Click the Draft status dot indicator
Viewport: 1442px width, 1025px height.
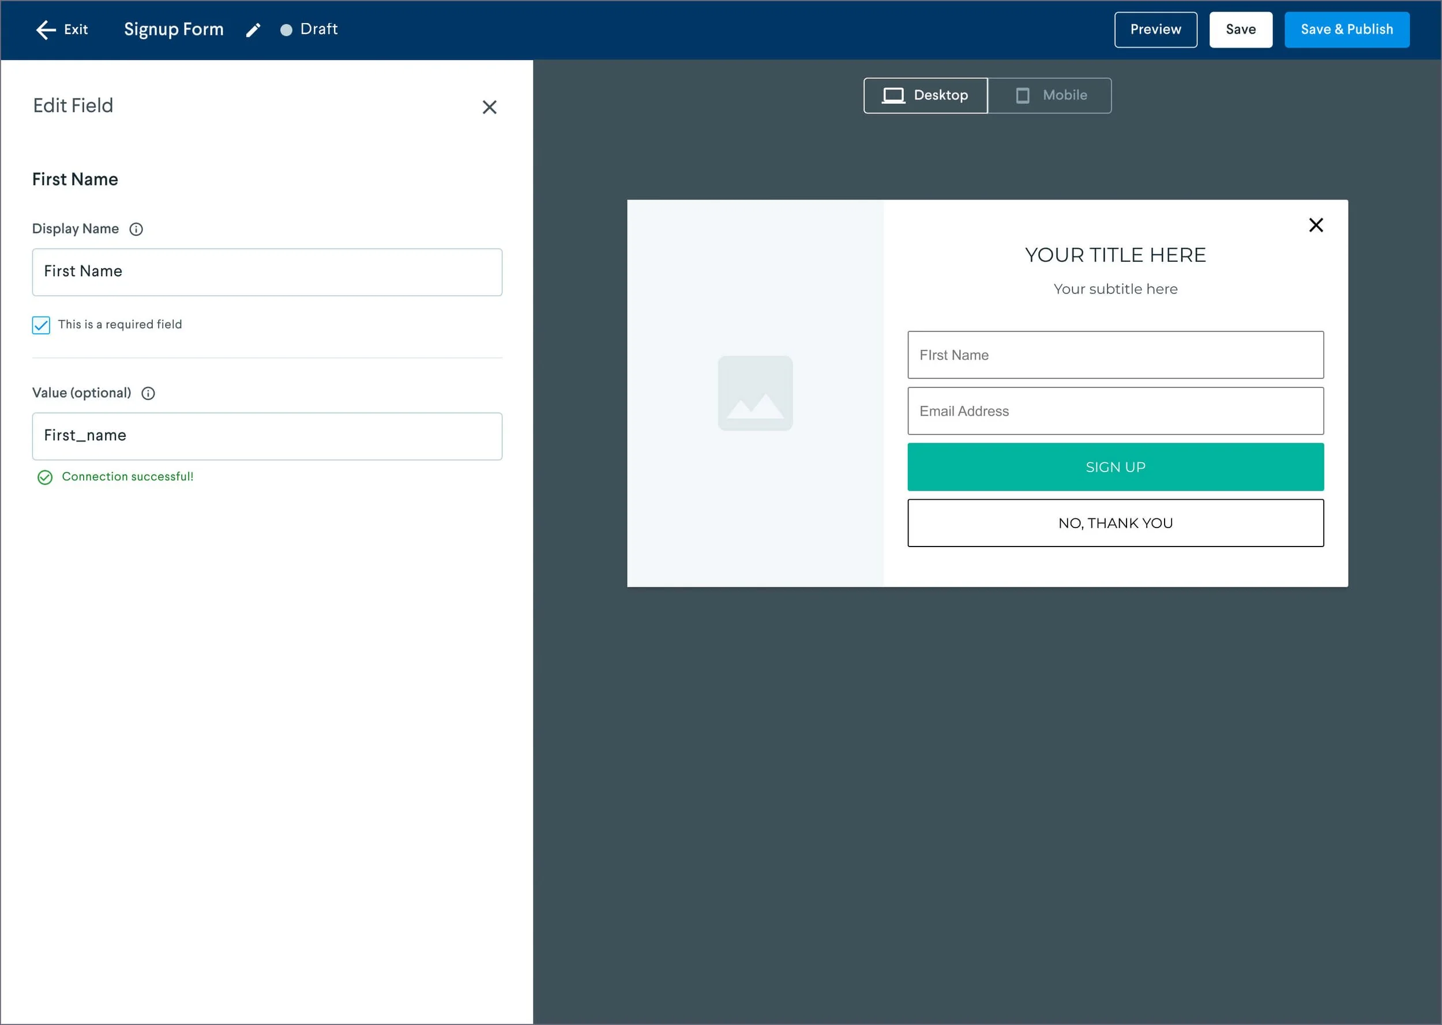pyautogui.click(x=286, y=31)
